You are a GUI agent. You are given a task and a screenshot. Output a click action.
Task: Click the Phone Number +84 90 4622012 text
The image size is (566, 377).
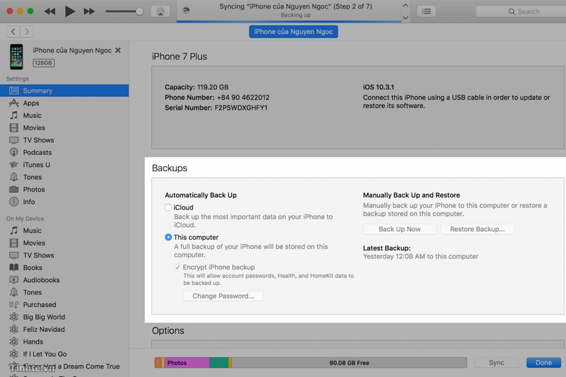pos(217,98)
